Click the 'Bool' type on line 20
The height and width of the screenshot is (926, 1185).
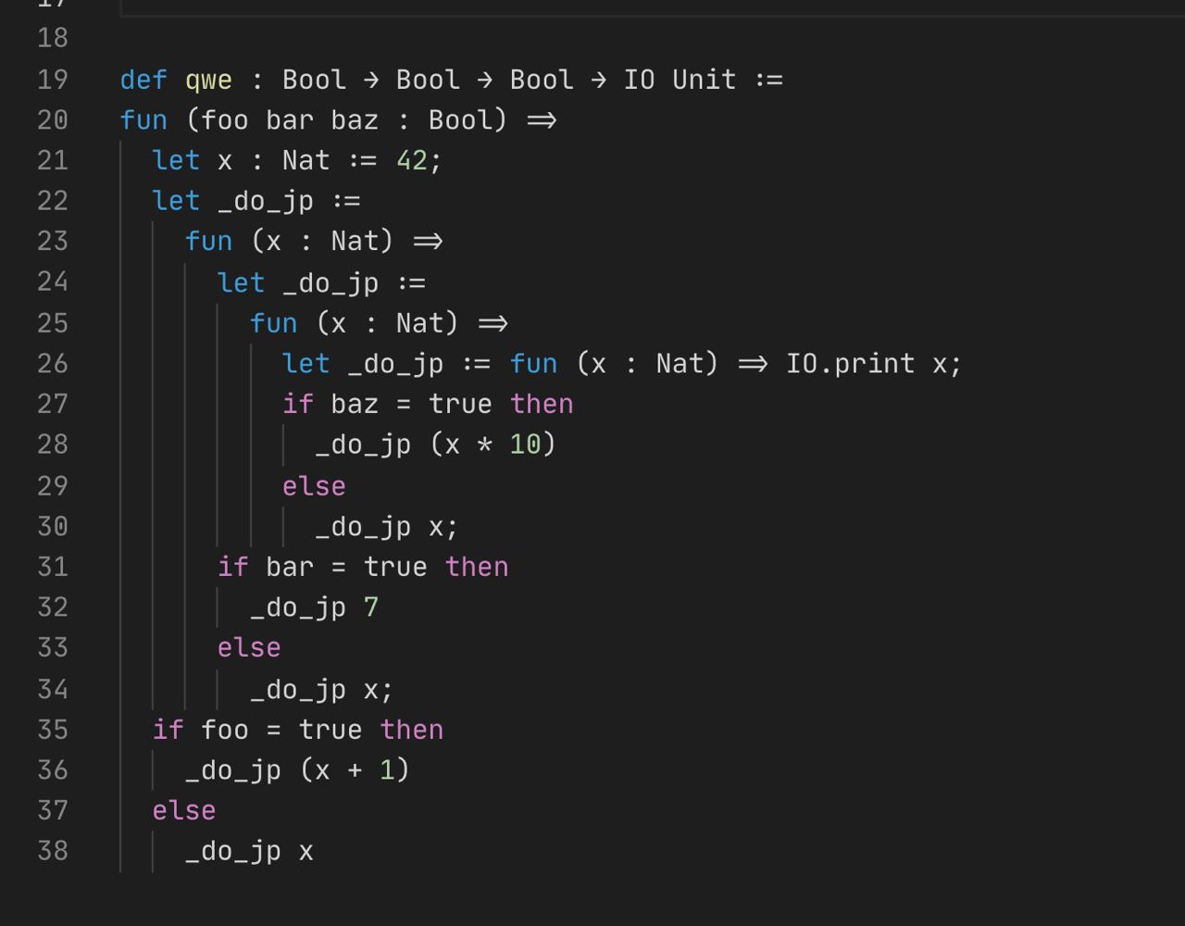pos(460,120)
